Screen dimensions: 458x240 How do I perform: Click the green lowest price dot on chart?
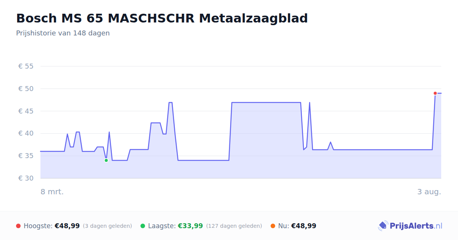(106, 160)
